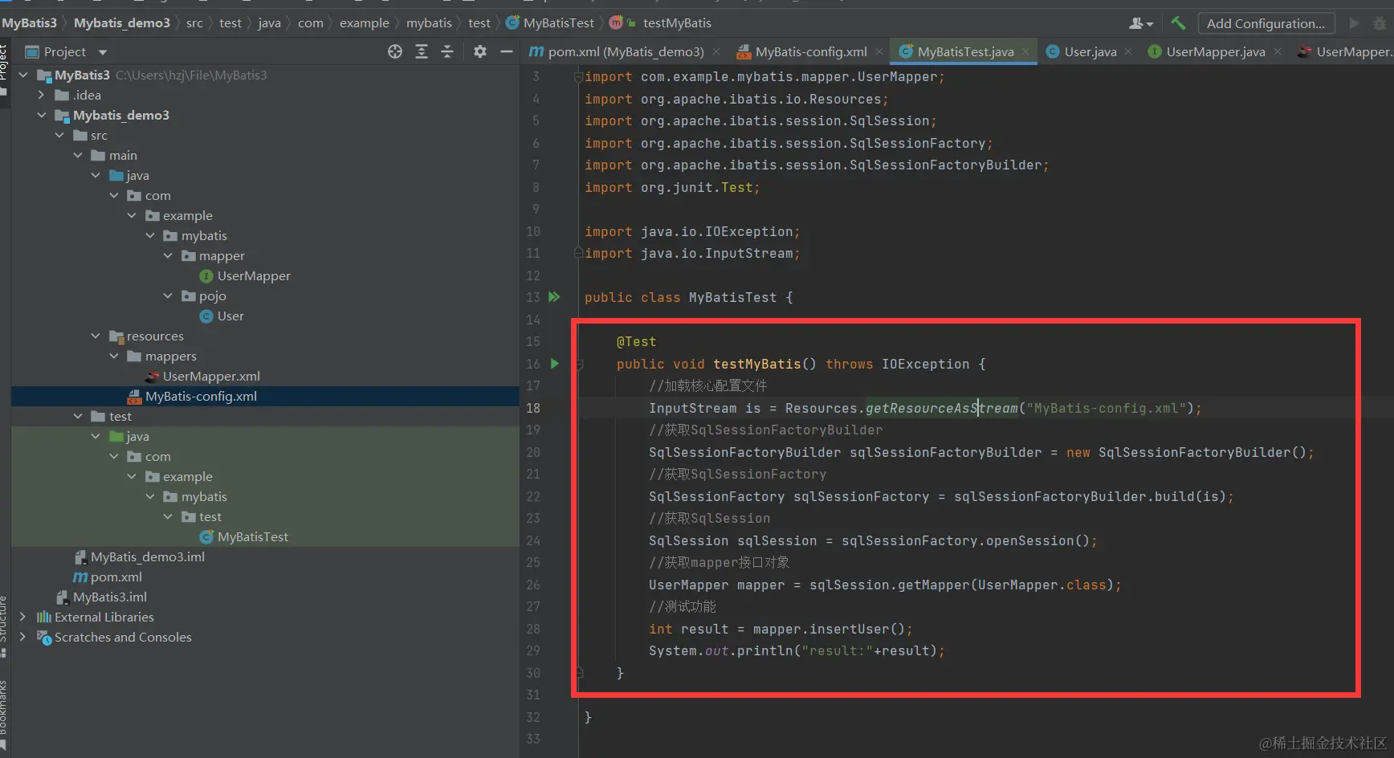Click the Run green arrow in toolbar
The width and height of the screenshot is (1394, 758).
[1354, 23]
